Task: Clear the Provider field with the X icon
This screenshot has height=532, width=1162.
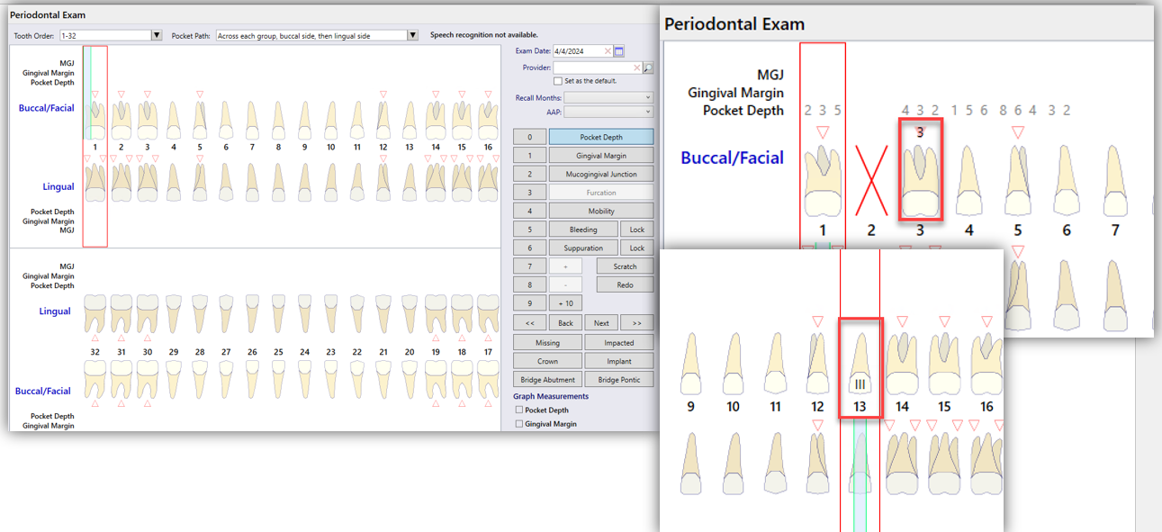Action: pyautogui.click(x=636, y=68)
